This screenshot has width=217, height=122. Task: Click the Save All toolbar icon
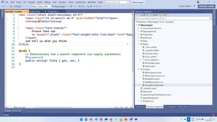20,6
